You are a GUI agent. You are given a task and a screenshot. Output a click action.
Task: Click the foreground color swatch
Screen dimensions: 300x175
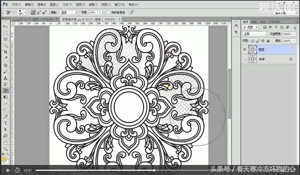(4, 159)
